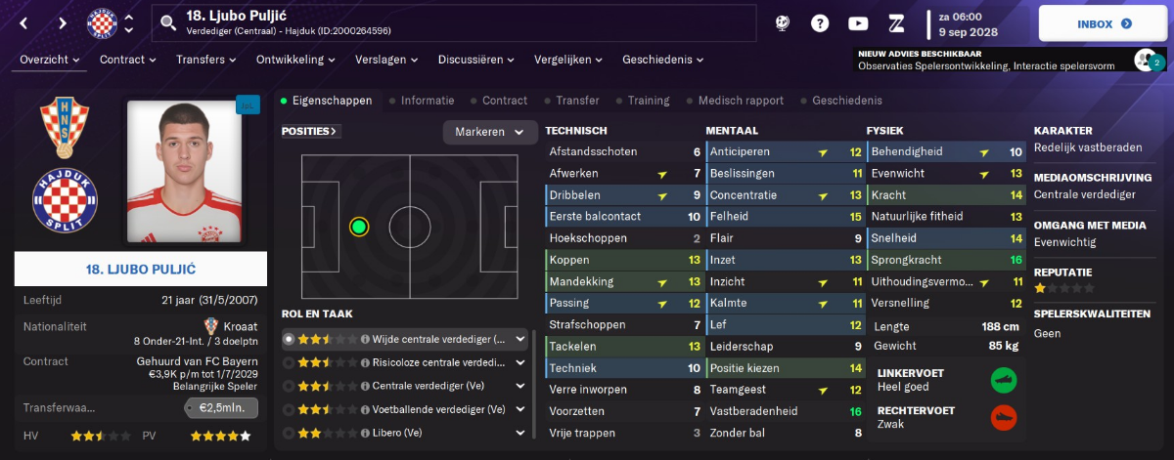Screen dimensions: 1174x460
Task: Select Centrale verdediger (Ve) radio button
Action: click(x=289, y=386)
